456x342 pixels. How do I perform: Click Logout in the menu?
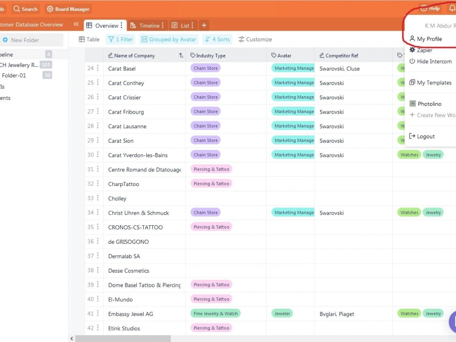tap(422, 136)
